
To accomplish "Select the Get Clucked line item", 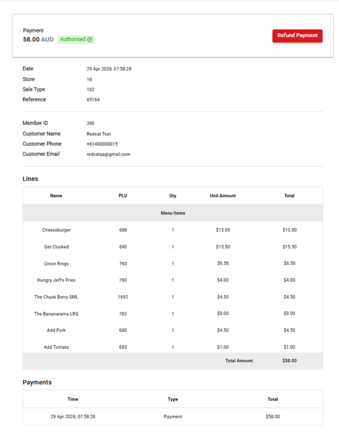I will [56, 247].
